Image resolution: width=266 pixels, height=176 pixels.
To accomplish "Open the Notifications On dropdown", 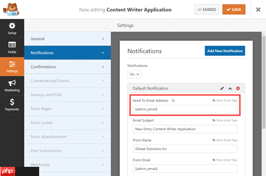I will tap(134, 74).
